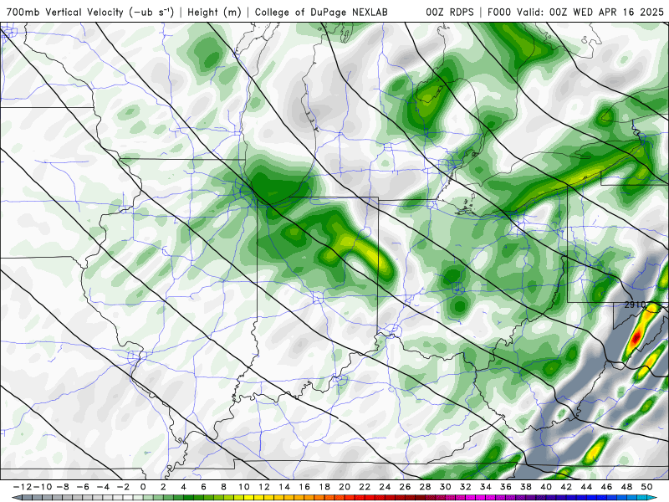This screenshot has height=502, width=669.
Task: Click the '50' color scale label
Action: (x=646, y=487)
